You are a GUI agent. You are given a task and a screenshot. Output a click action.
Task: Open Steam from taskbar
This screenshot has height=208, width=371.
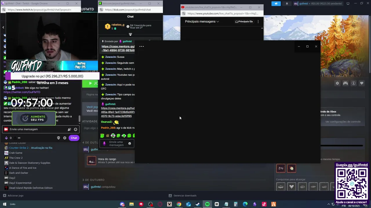[x=198, y=204]
